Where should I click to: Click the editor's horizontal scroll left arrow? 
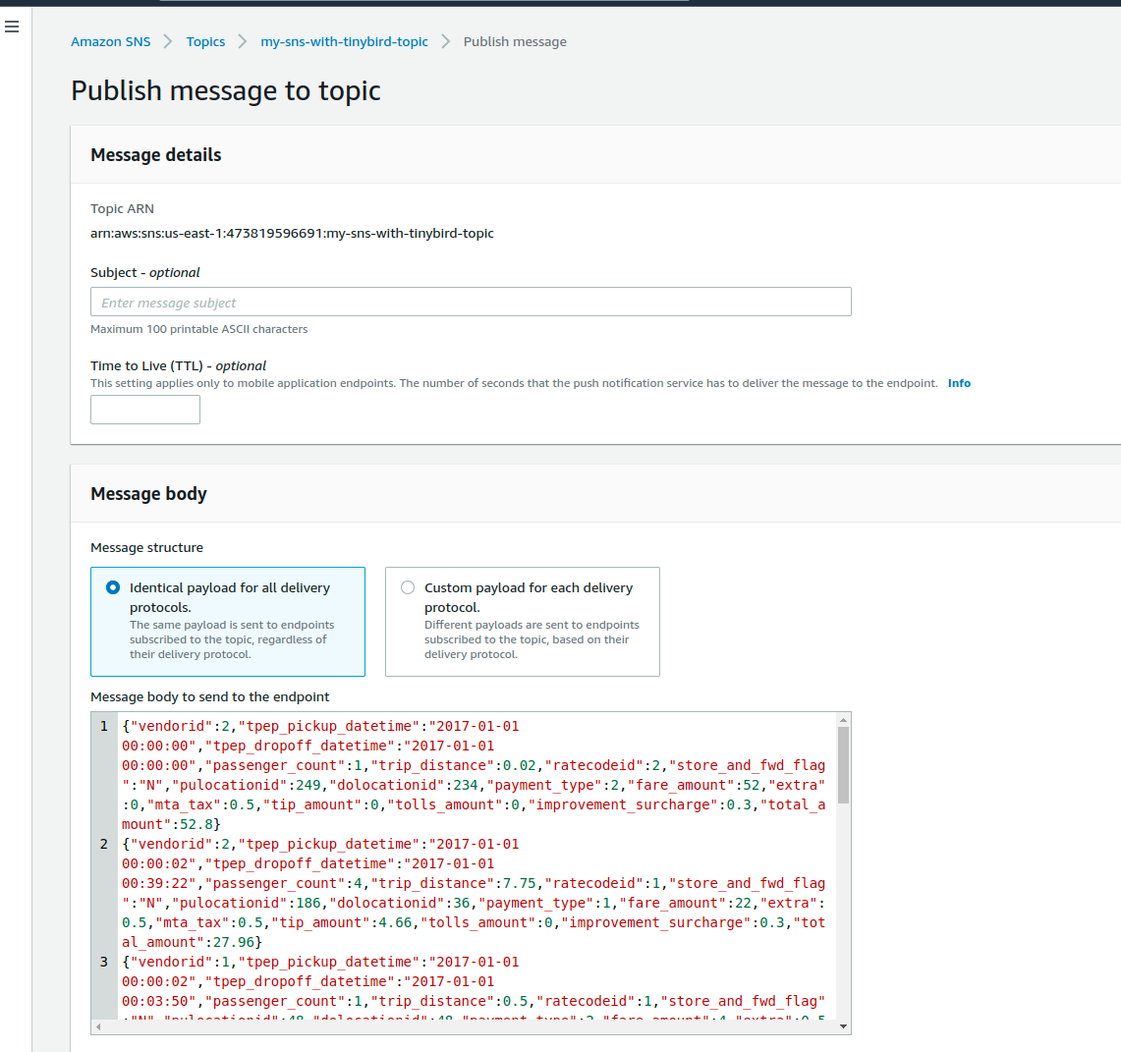tap(97, 1026)
